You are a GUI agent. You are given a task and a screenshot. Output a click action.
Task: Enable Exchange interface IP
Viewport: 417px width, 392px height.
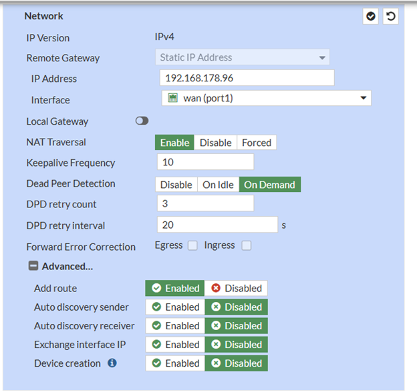(x=176, y=344)
